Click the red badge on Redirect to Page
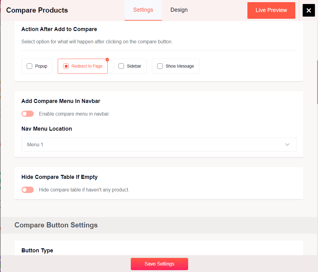This screenshot has height=272, width=318. click(107, 59)
